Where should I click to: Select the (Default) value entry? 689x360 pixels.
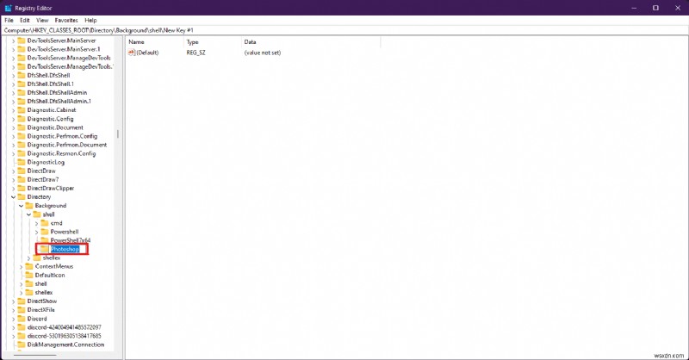(147, 53)
